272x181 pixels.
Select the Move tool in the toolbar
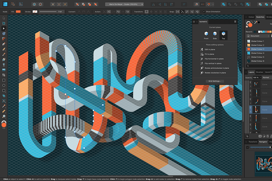pyautogui.click(x=4, y=18)
